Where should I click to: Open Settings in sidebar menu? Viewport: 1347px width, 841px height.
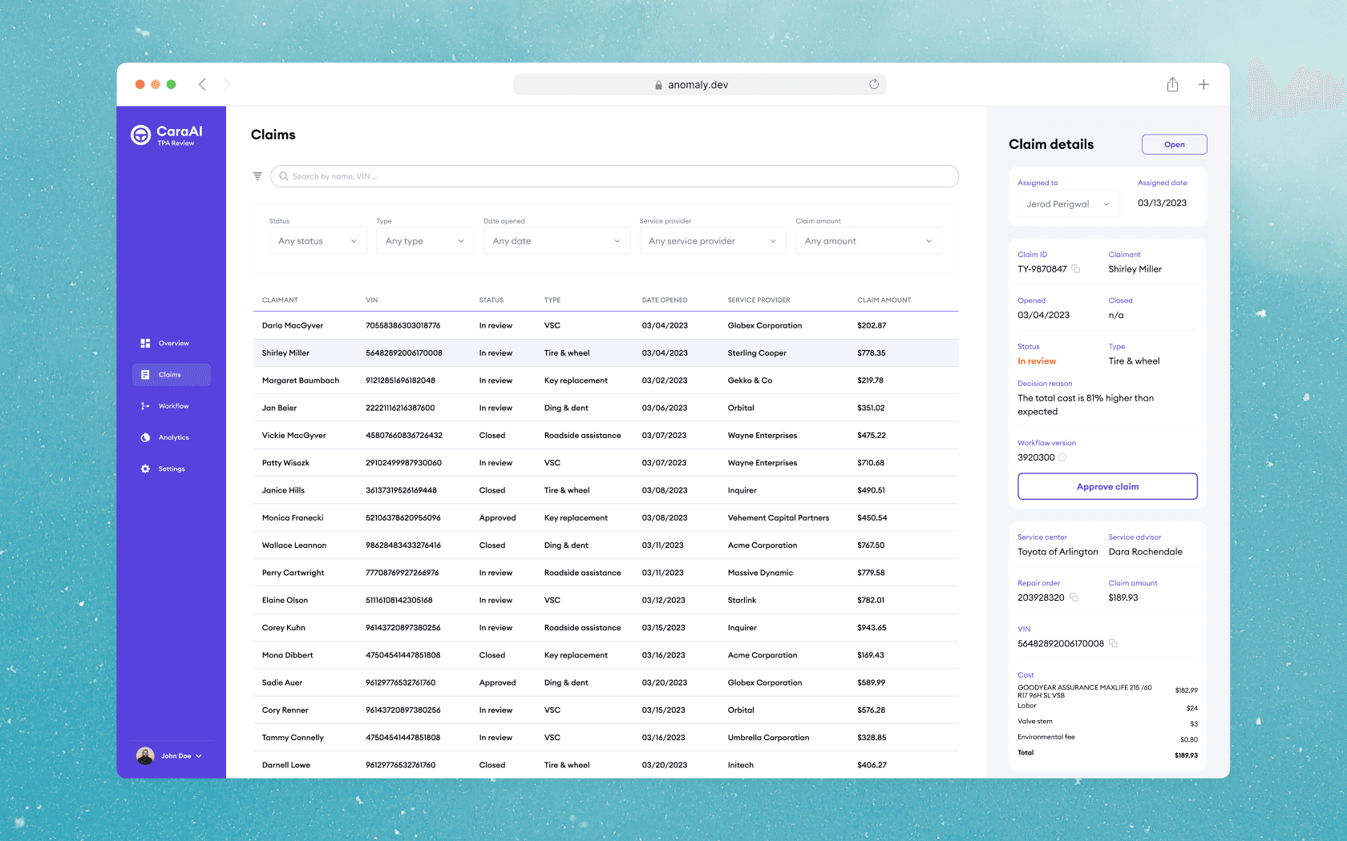pos(172,469)
